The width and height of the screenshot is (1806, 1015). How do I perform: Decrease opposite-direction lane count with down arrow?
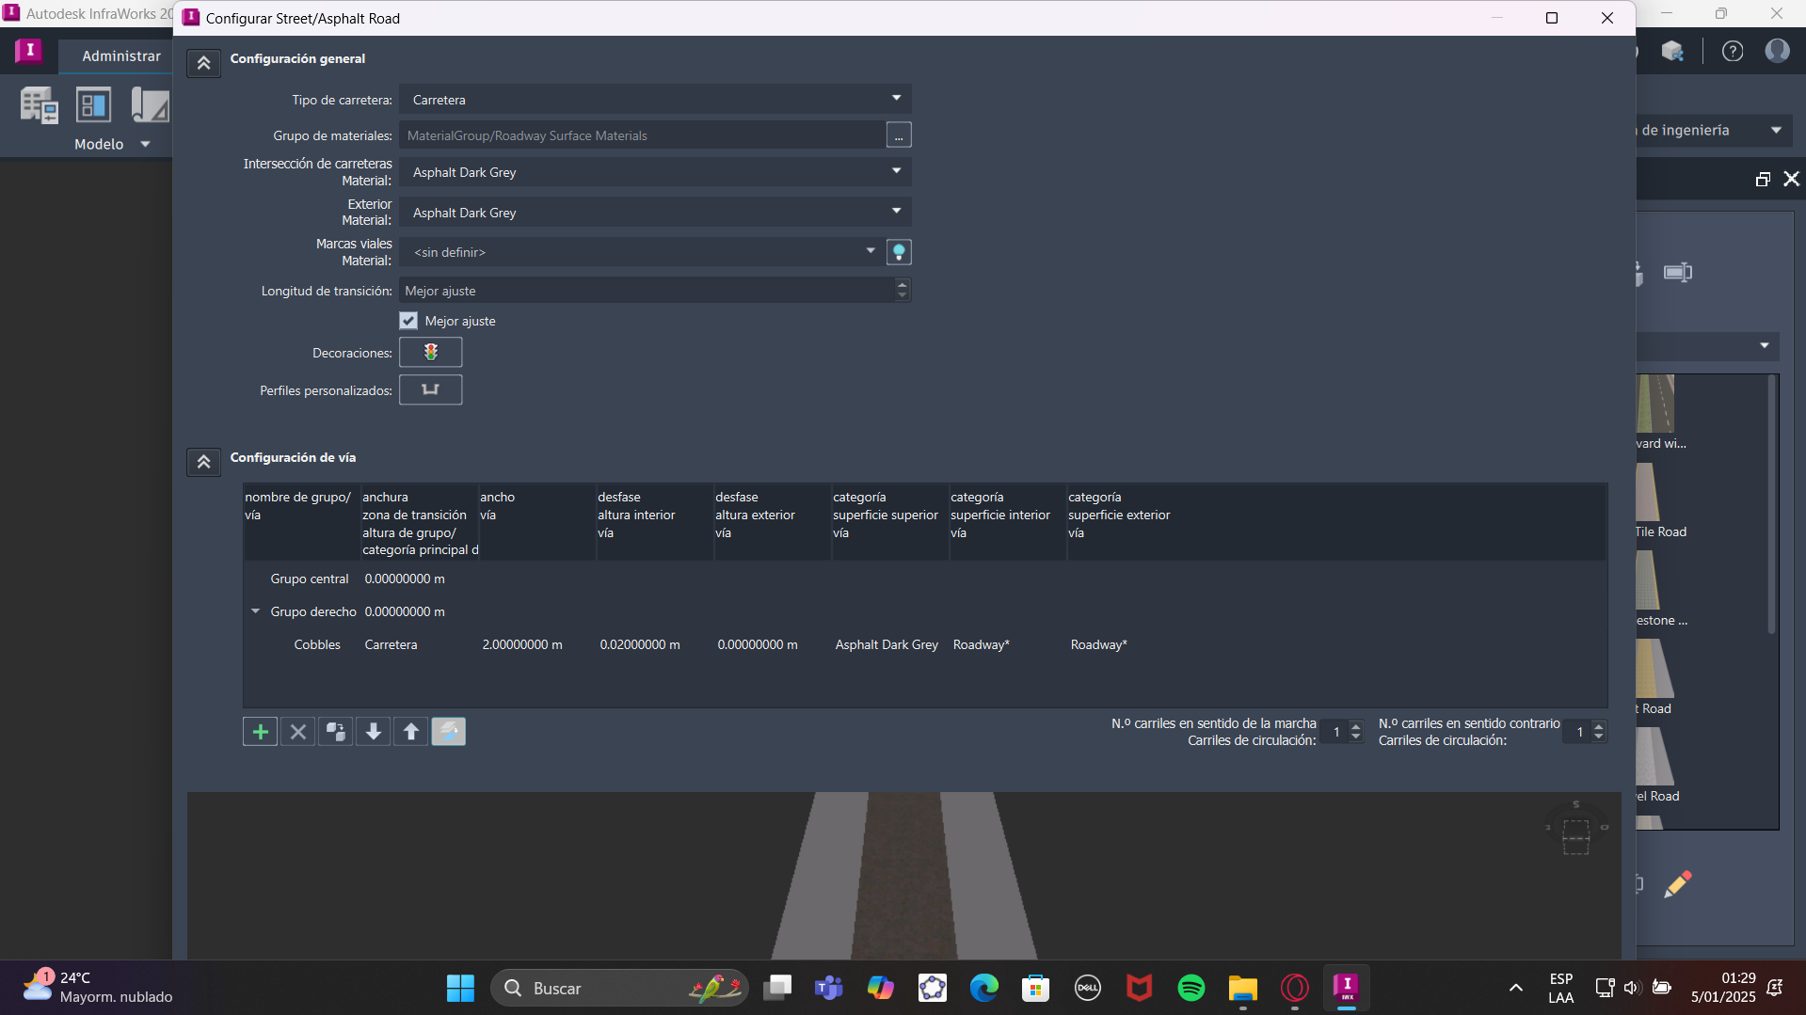1598,737
